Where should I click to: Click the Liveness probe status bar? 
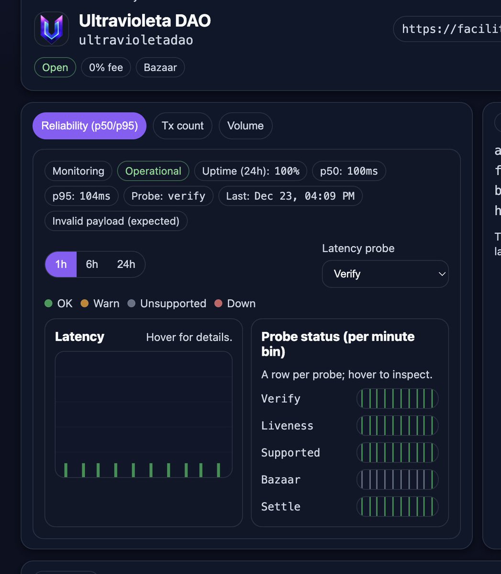pos(398,426)
